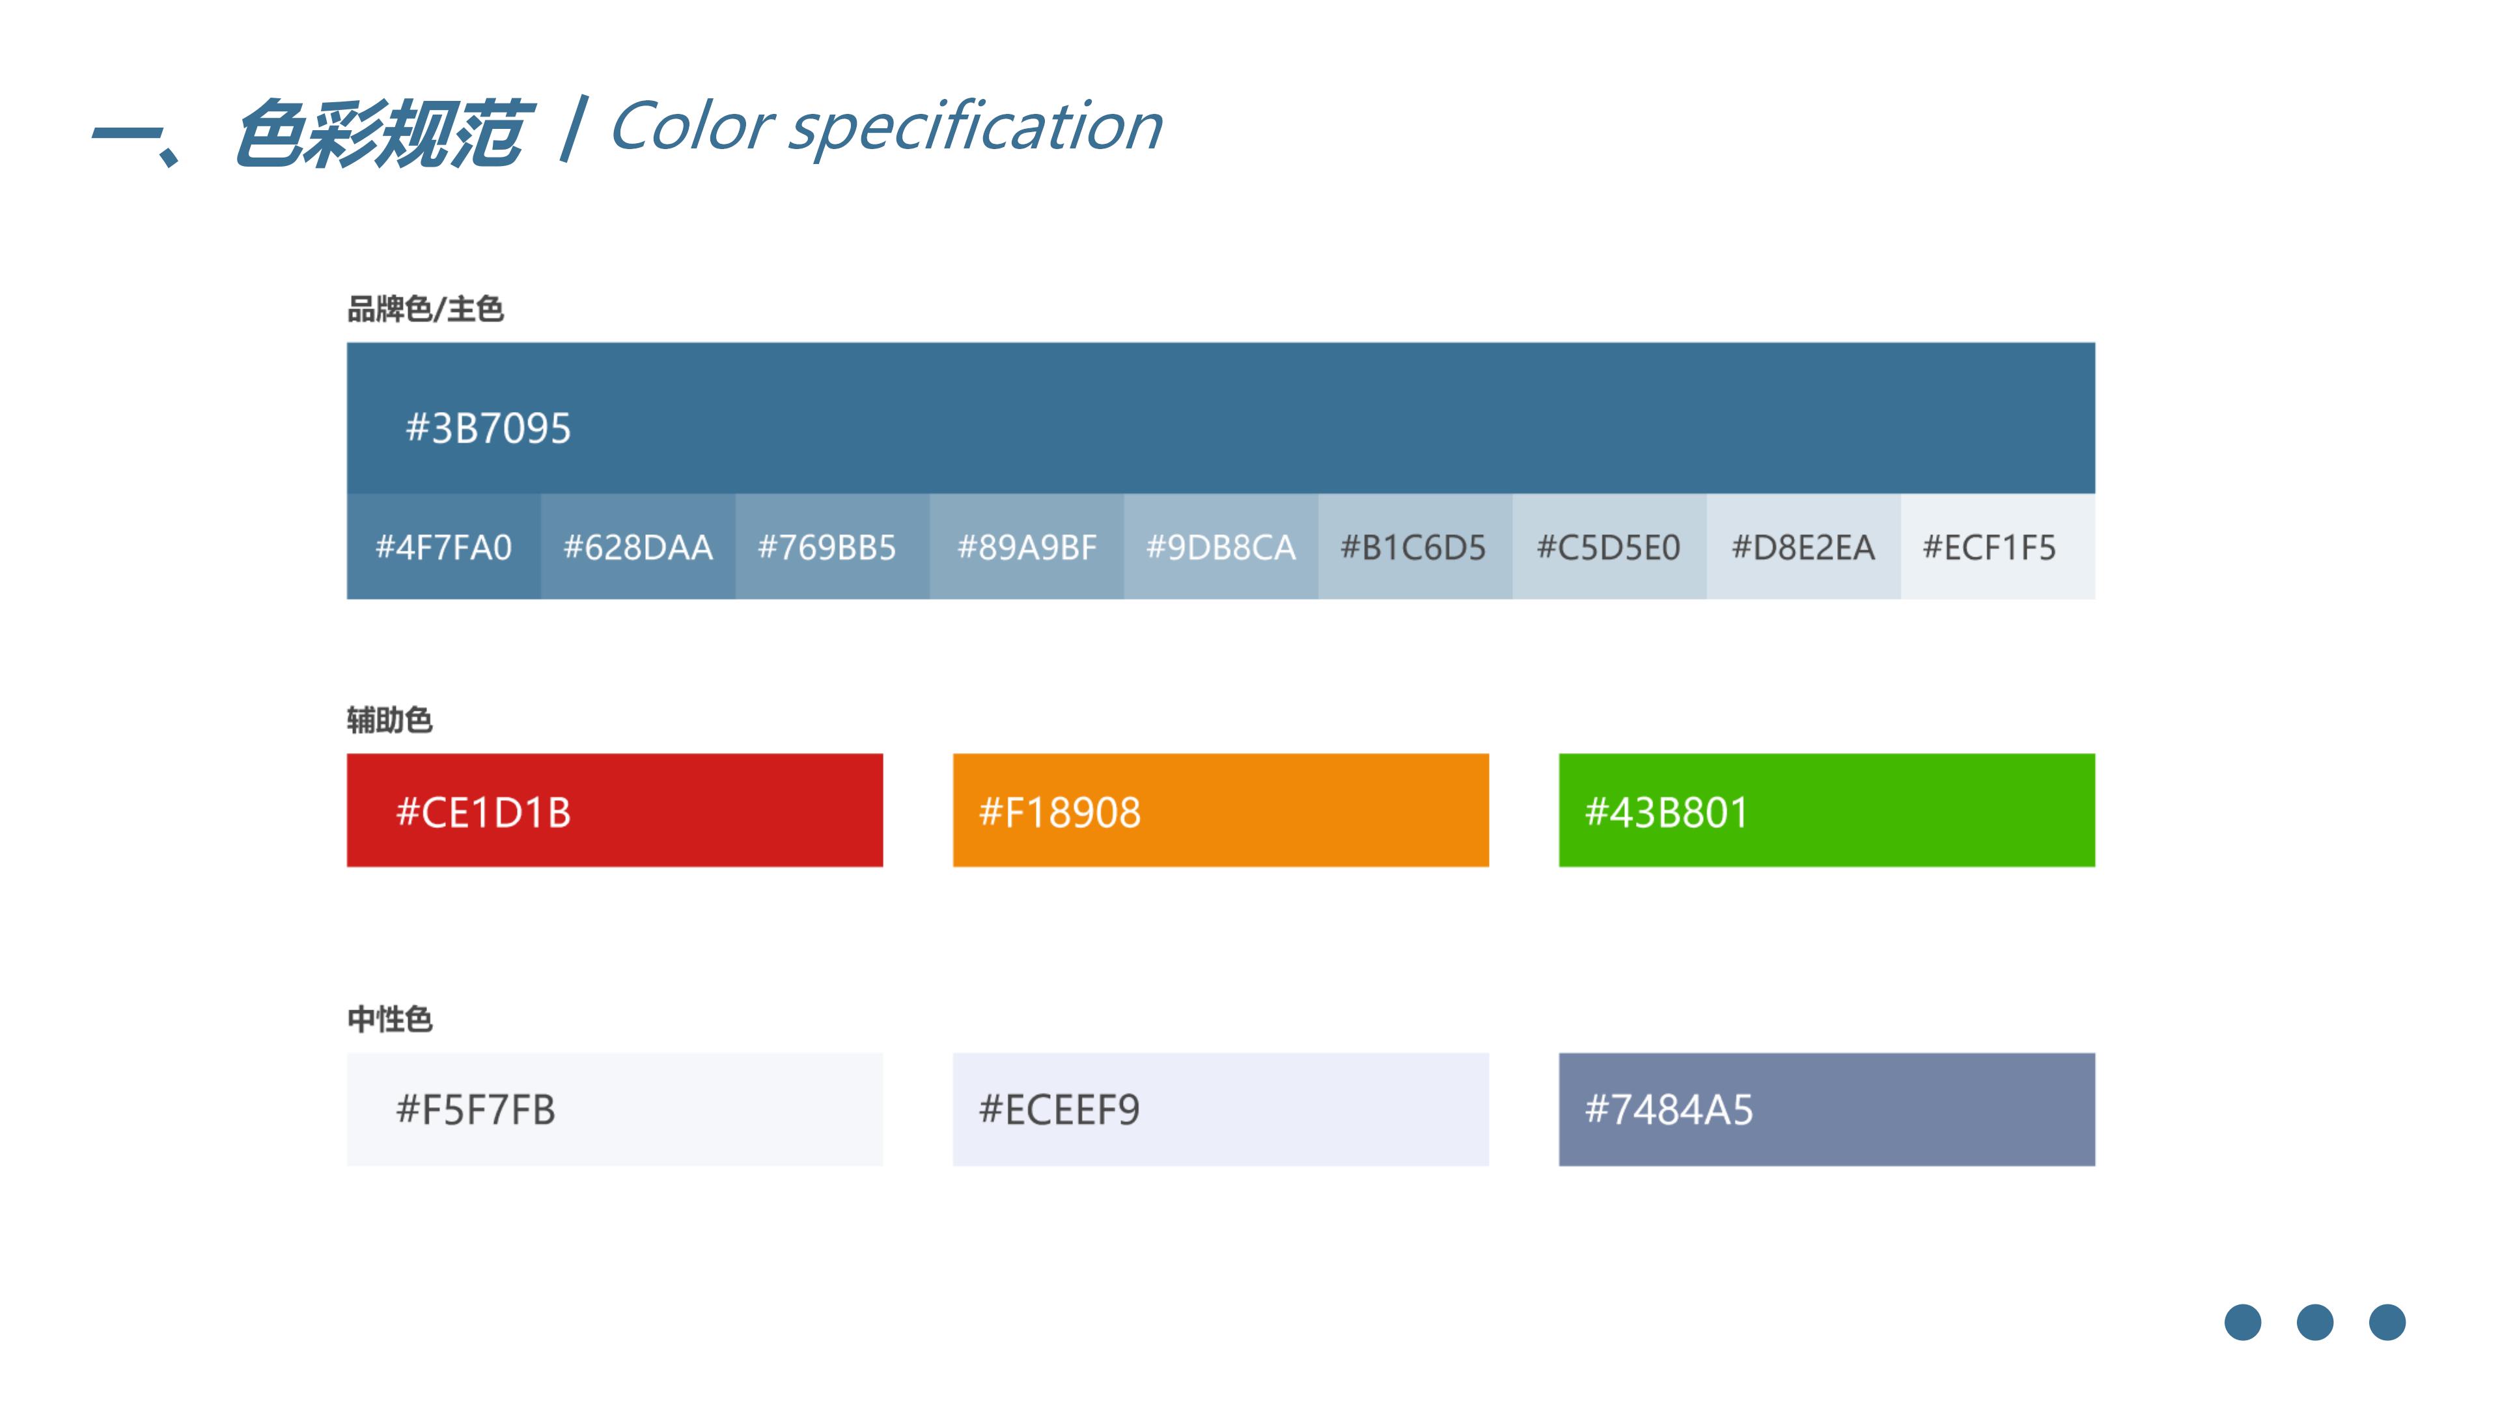Viewport: 2500px width, 1406px height.
Task: Pick the orange swatch #F18908
Action: point(1221,810)
